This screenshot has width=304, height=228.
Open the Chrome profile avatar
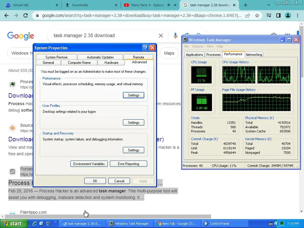[x=288, y=15]
